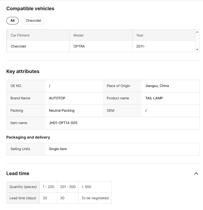
Task: Select the Chevrolet cell in fitment table
Action: click(x=18, y=46)
